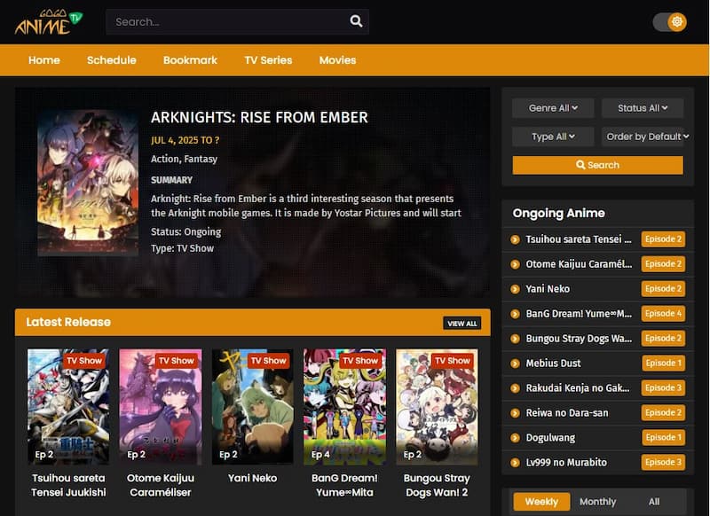The width and height of the screenshot is (710, 516).
Task: Click the orange Search filter button
Action: coord(597,165)
